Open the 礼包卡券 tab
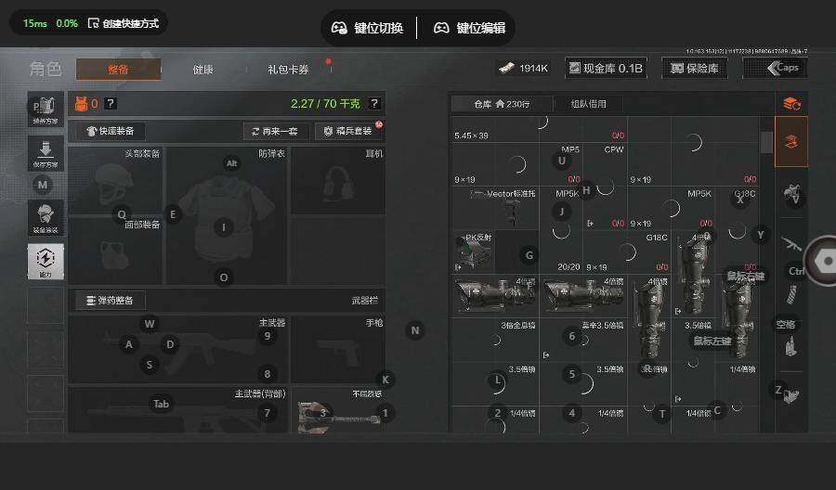Image resolution: width=836 pixels, height=490 pixels. click(288, 70)
